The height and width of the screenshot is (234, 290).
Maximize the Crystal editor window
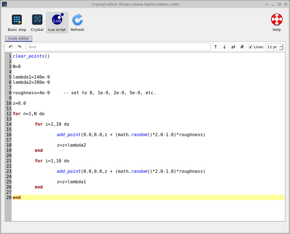click(x=279, y=4)
